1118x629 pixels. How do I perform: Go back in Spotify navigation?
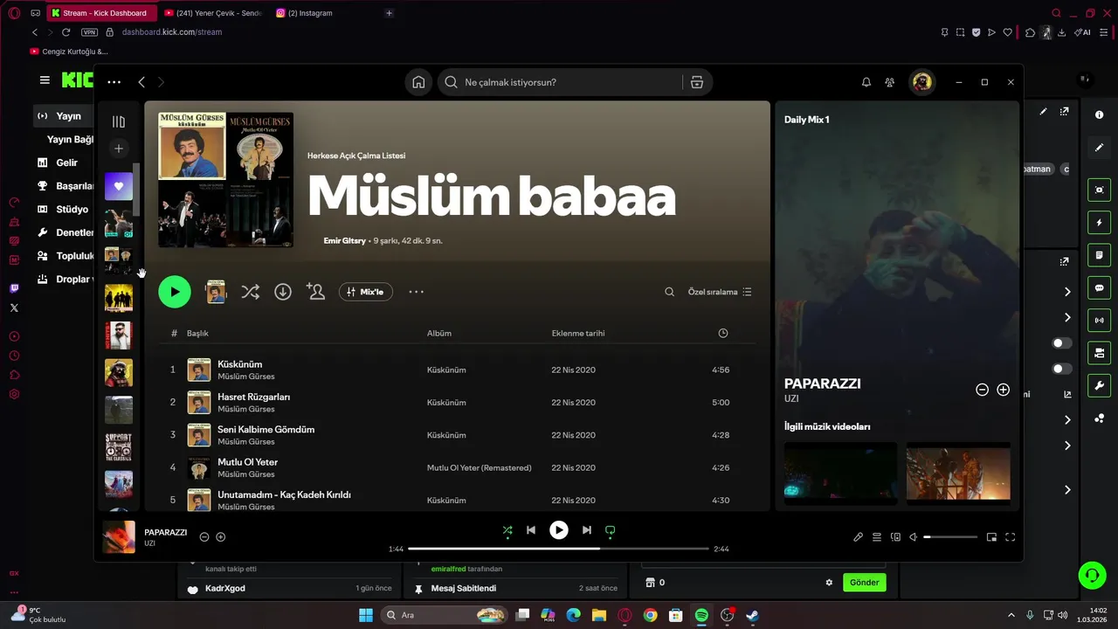click(x=141, y=82)
